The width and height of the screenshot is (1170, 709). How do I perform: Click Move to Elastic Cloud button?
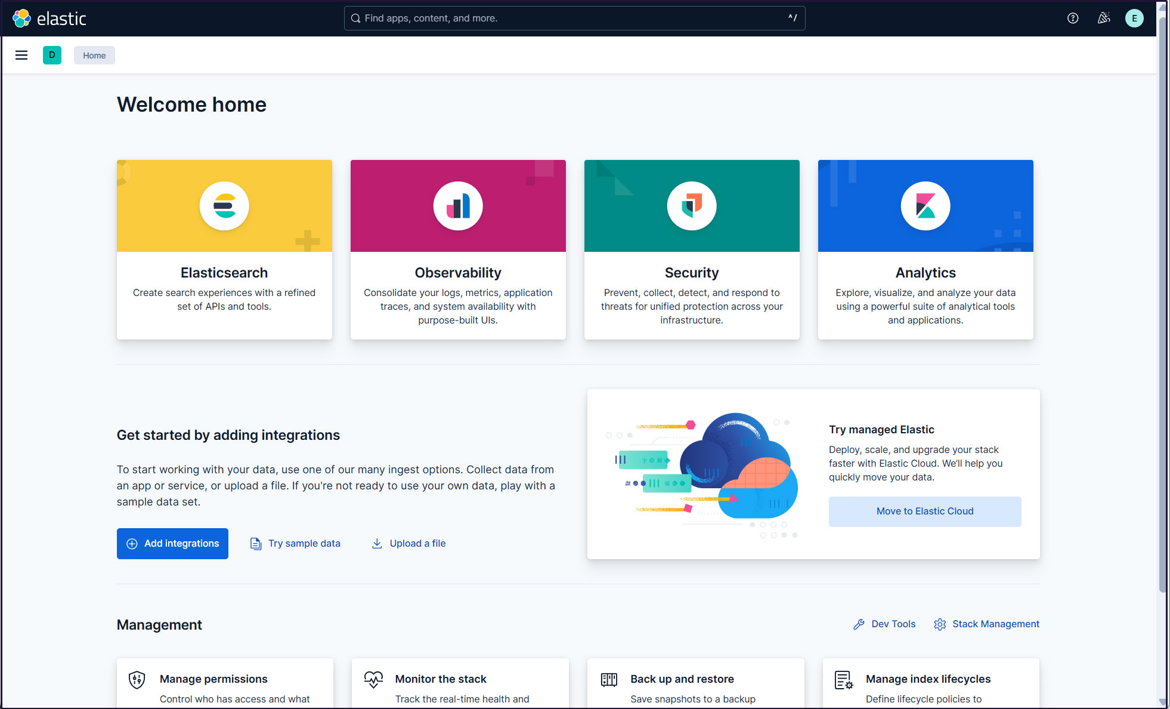pyautogui.click(x=925, y=511)
